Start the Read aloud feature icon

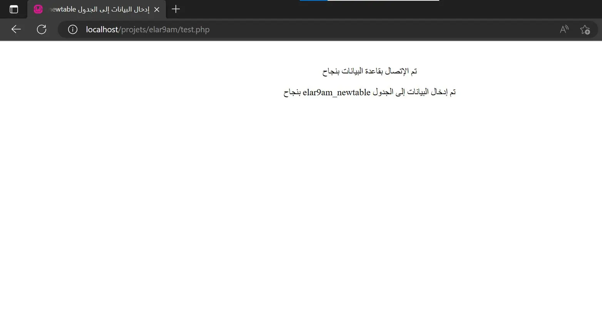564,29
